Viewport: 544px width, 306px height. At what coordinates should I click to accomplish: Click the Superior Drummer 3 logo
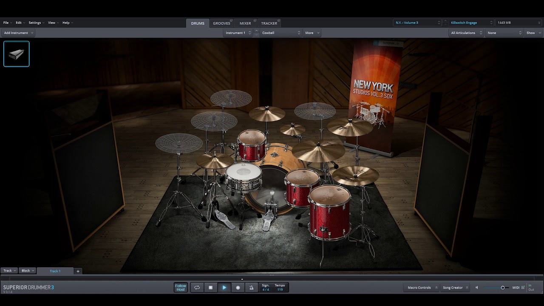coord(28,288)
